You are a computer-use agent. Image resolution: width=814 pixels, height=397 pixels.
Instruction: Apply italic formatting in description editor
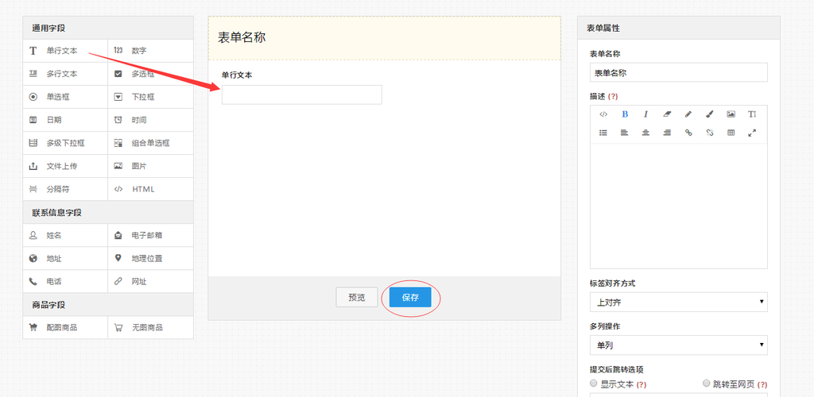tap(645, 114)
